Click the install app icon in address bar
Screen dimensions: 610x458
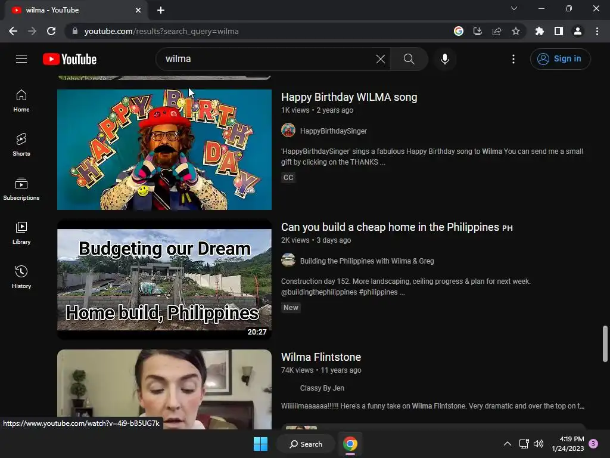(477, 31)
